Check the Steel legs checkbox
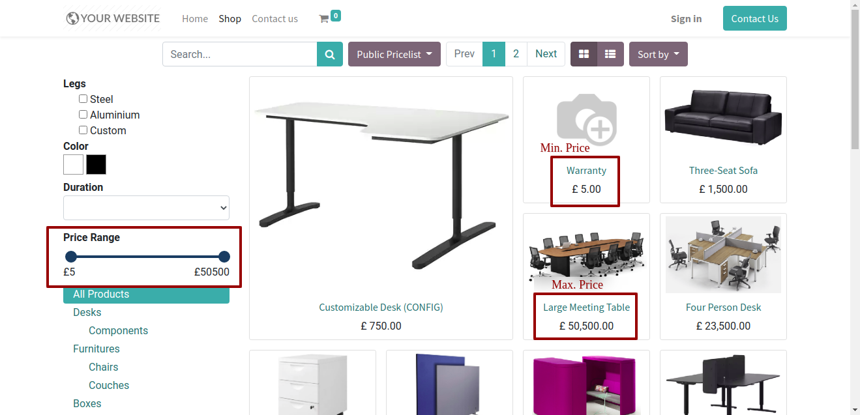This screenshot has height=415, width=860. (x=83, y=99)
